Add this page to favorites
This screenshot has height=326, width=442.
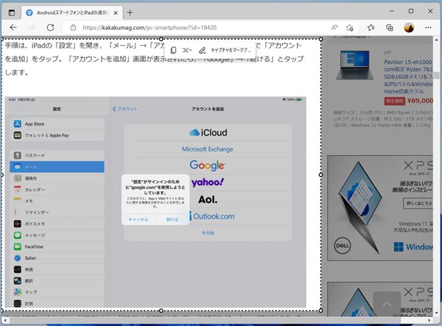pyautogui.click(x=349, y=27)
